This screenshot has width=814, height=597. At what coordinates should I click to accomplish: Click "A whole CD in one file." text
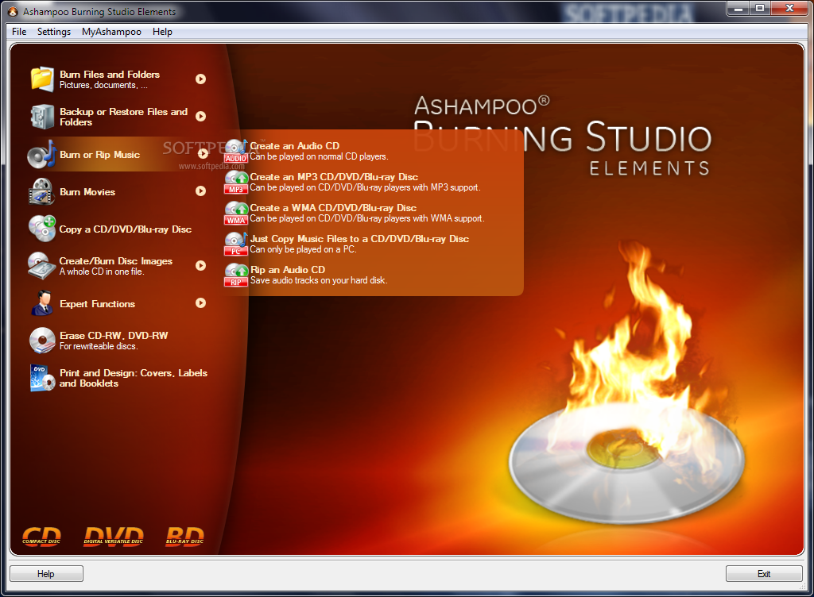[x=102, y=272]
